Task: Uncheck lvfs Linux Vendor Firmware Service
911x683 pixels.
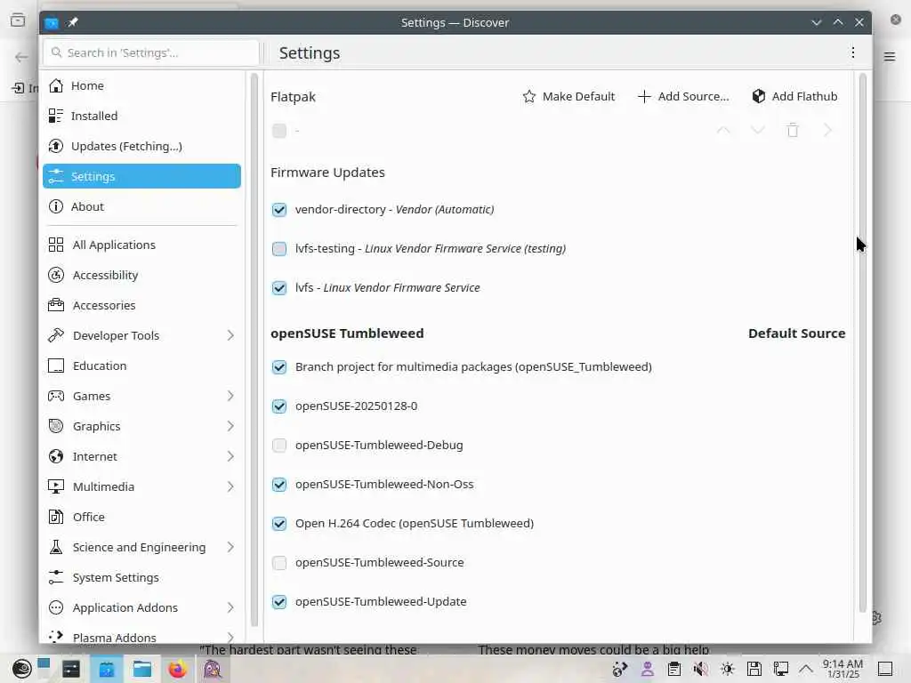Action: (278, 287)
